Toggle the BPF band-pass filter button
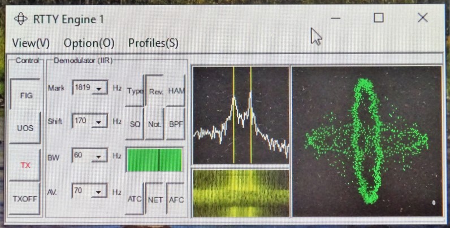 (x=176, y=124)
